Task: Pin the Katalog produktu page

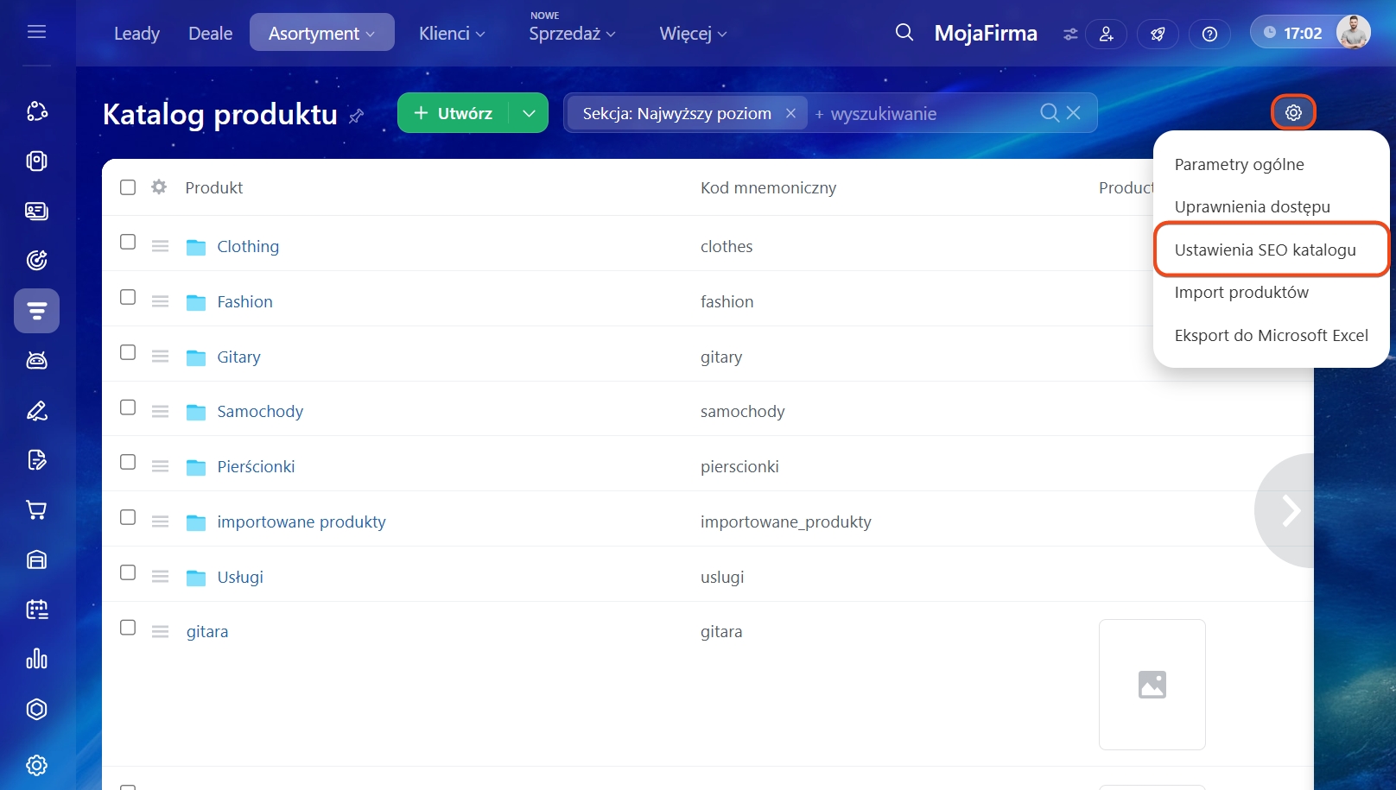Action: pos(356,116)
